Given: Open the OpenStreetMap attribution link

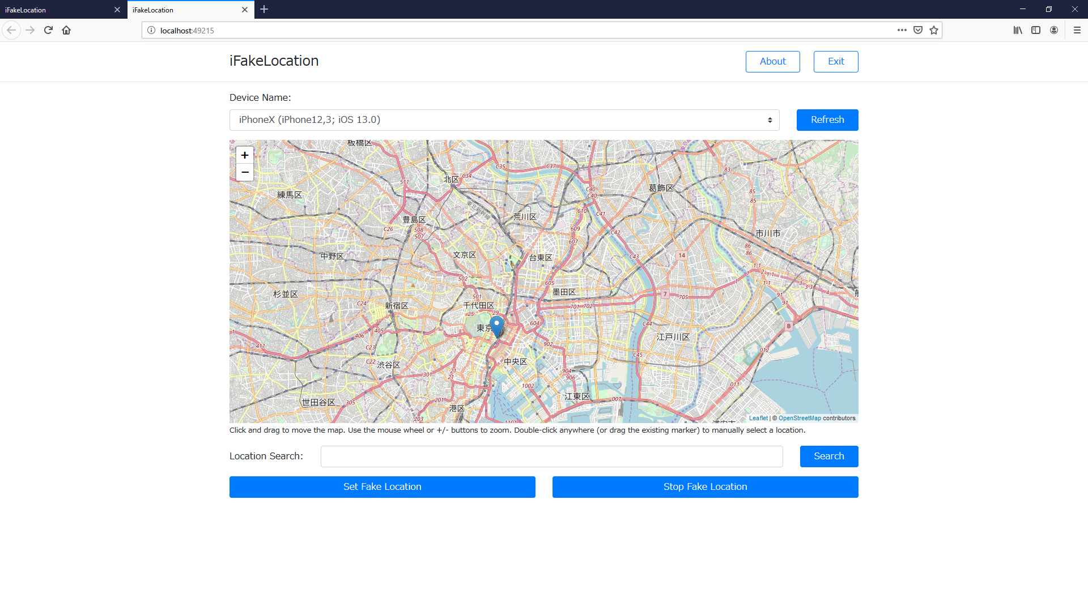Looking at the screenshot, I should pyautogui.click(x=800, y=419).
